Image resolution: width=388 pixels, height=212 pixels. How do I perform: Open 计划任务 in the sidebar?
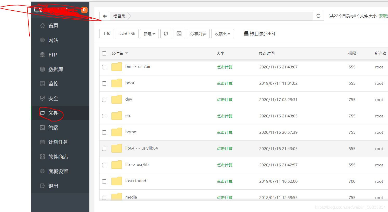[x=60, y=142]
